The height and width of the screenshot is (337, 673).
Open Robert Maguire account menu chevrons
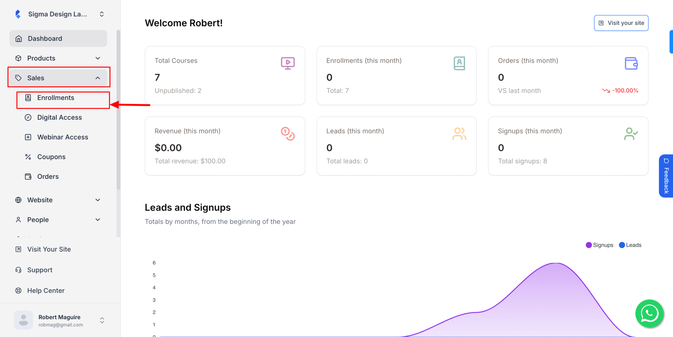102,320
